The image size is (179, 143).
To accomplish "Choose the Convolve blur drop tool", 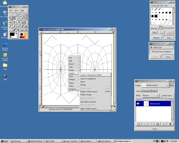I will [11, 30].
